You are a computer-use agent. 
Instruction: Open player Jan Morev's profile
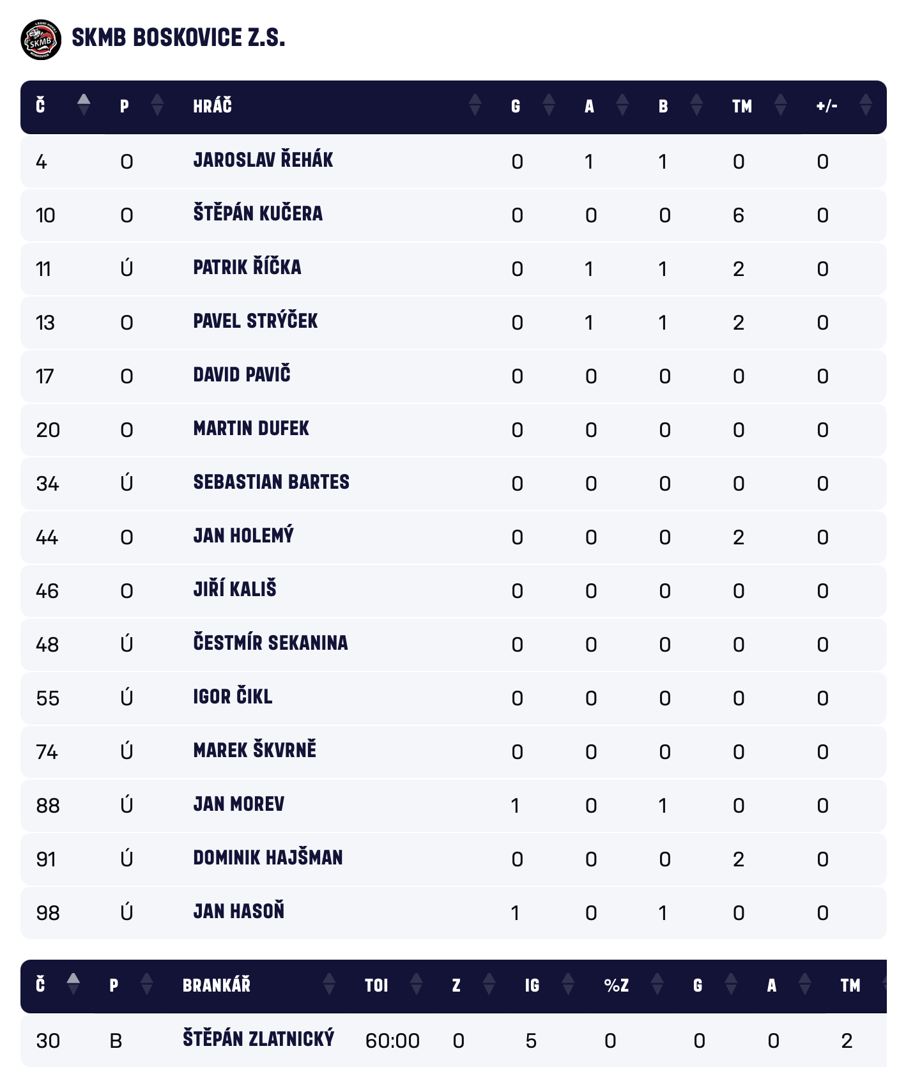click(x=238, y=804)
